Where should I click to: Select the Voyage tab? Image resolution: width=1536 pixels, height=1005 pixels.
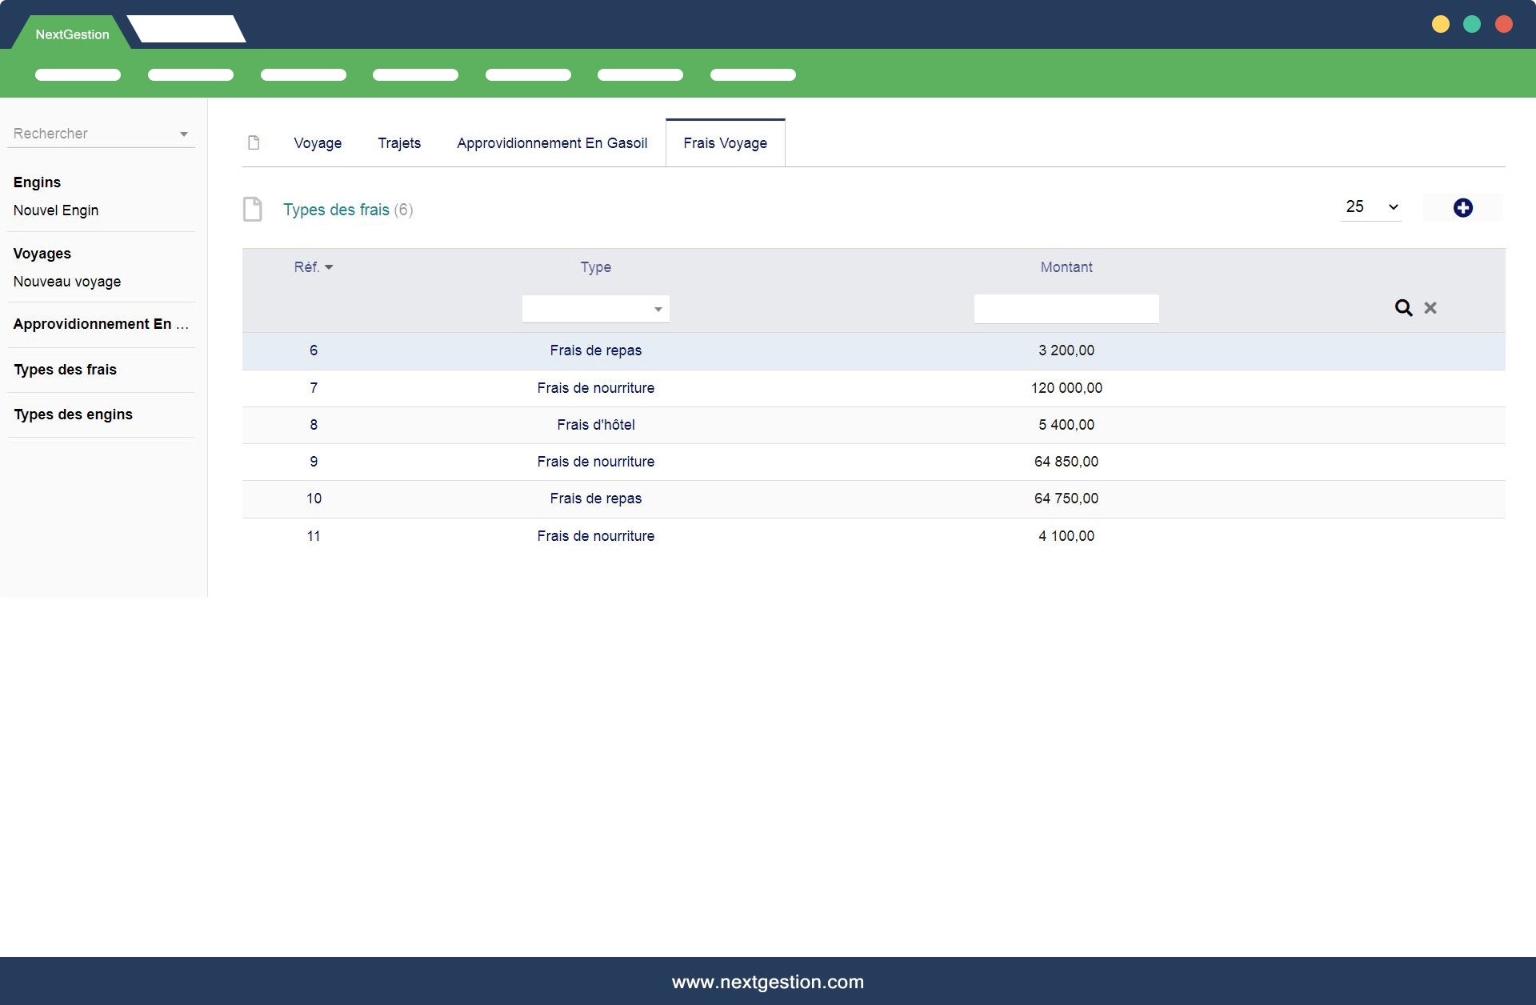click(318, 143)
